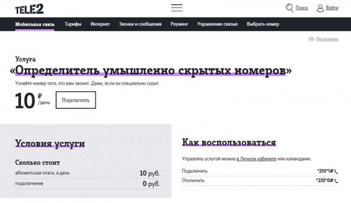Click the Как воспользоваться heading
Viewport: 351px width, 203px height.
coord(229,143)
